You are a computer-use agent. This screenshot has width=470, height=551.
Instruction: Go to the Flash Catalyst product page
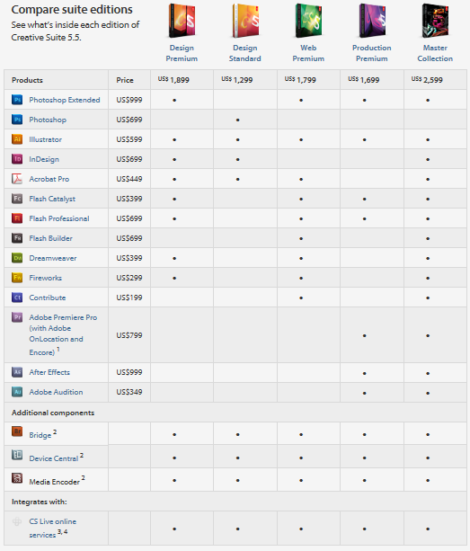[52, 199]
